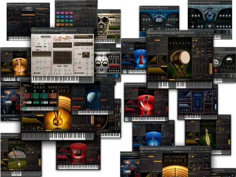Click the drum kit artwork in the left window
236x177 pixels.
click(x=10, y=101)
